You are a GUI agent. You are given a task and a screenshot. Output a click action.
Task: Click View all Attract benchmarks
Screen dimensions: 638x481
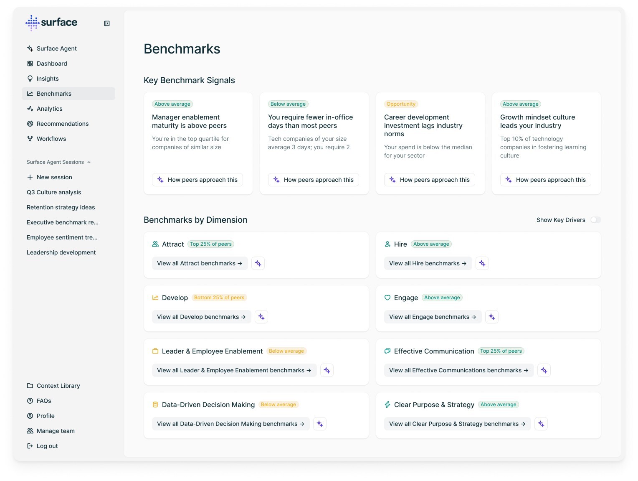point(200,263)
